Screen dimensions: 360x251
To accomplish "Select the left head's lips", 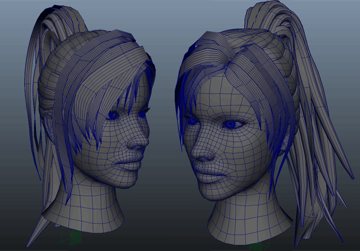I will pyautogui.click(x=130, y=162).
